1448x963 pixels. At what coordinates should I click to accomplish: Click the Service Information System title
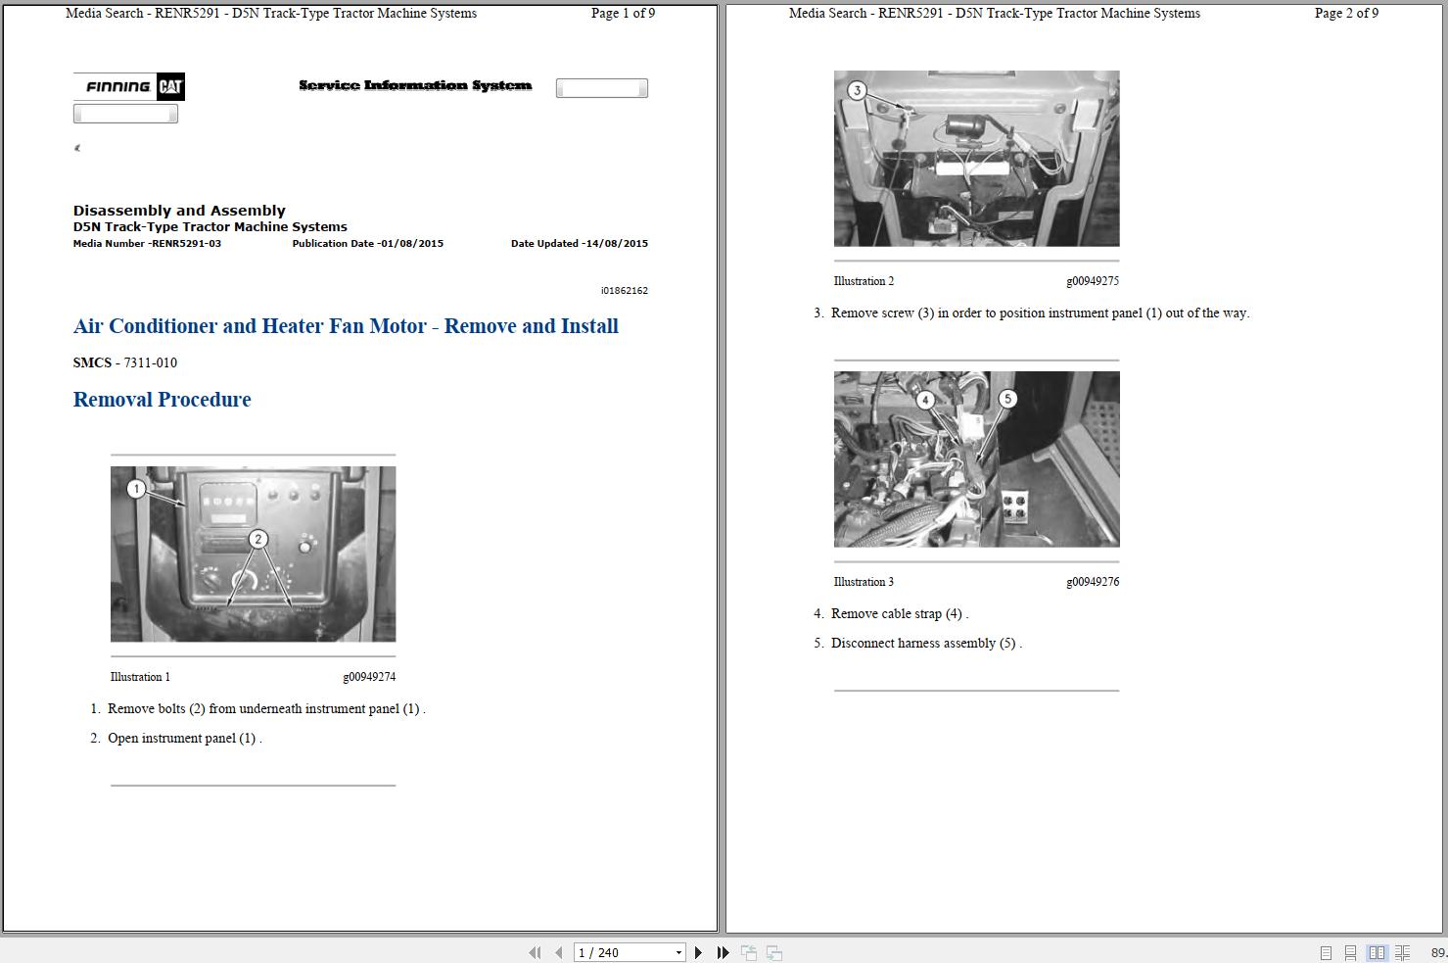[x=415, y=85]
